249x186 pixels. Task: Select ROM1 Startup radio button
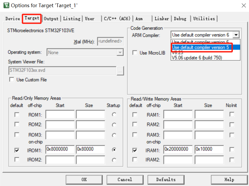[114, 114]
